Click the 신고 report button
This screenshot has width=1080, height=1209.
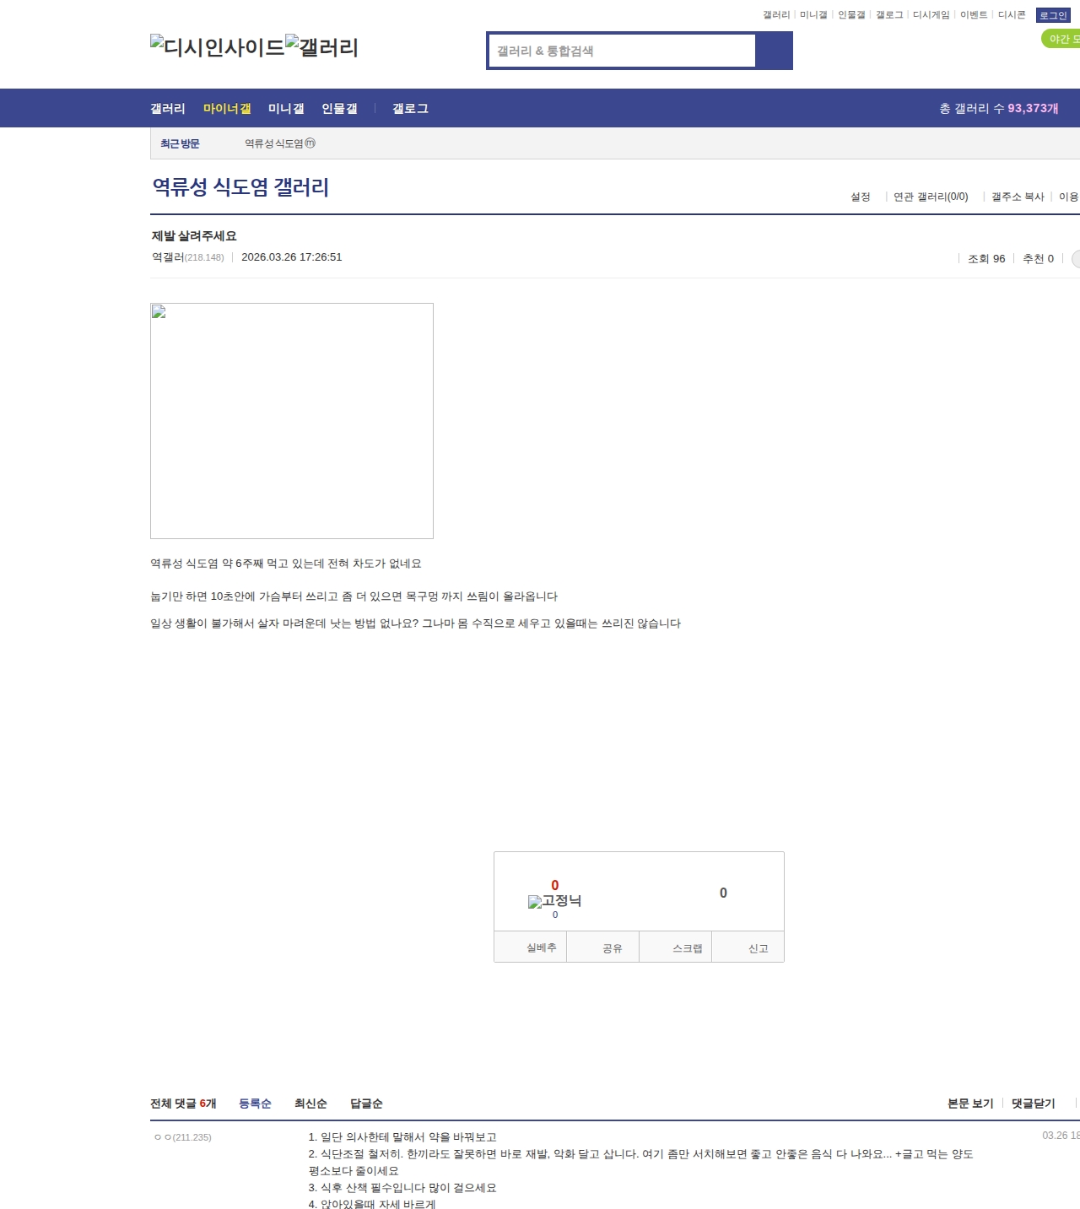coord(749,947)
